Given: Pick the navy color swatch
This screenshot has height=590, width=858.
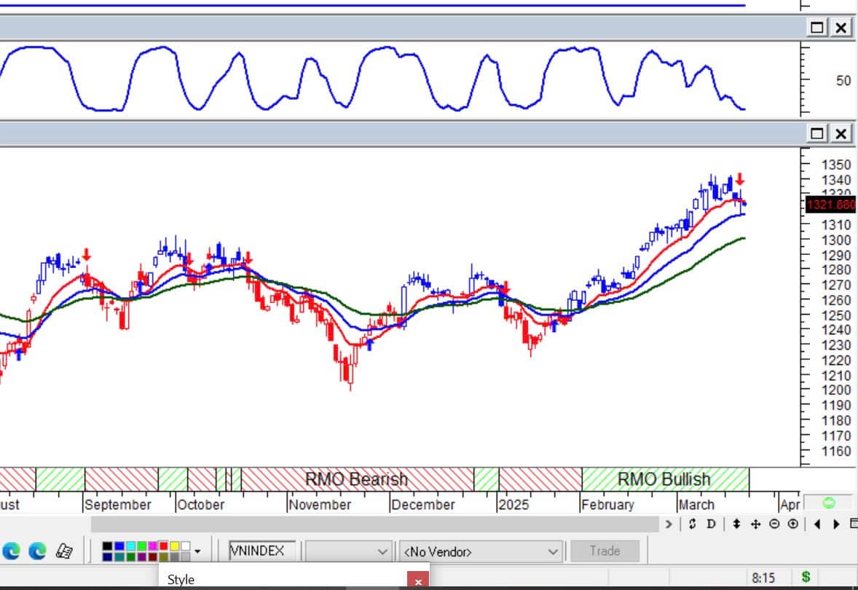Looking at the screenshot, I should coord(107,556).
